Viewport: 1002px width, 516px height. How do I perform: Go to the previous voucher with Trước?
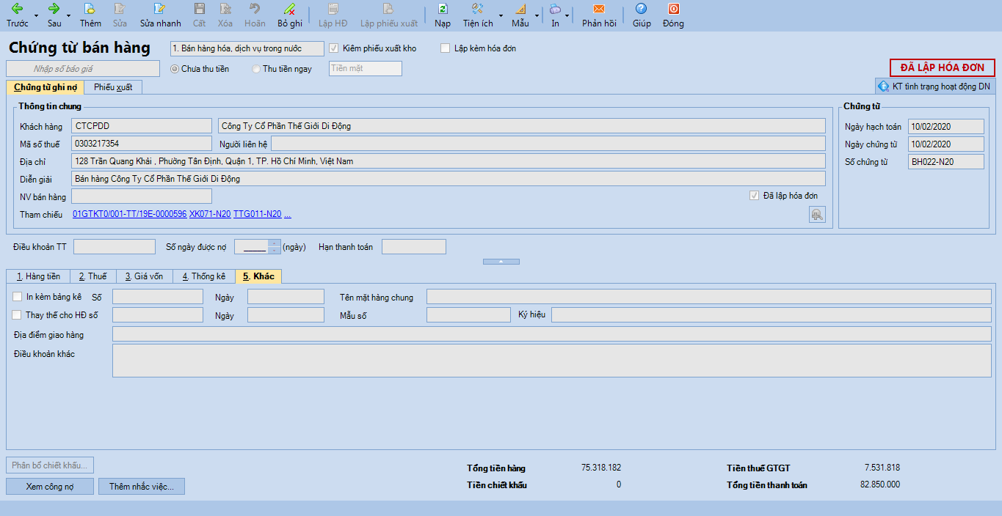coord(18,15)
